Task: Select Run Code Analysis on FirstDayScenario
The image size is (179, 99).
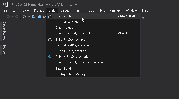Action: (93, 62)
